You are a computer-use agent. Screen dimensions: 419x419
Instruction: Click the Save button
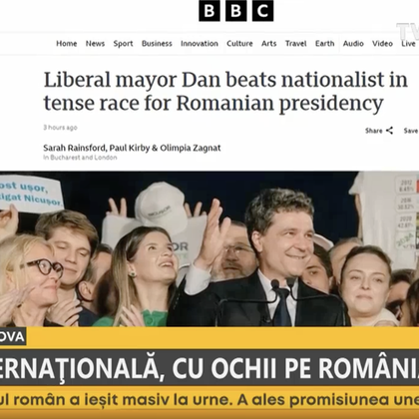click(x=411, y=131)
